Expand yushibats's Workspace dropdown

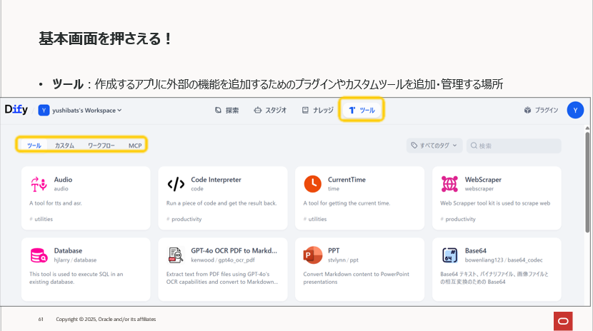click(x=86, y=110)
